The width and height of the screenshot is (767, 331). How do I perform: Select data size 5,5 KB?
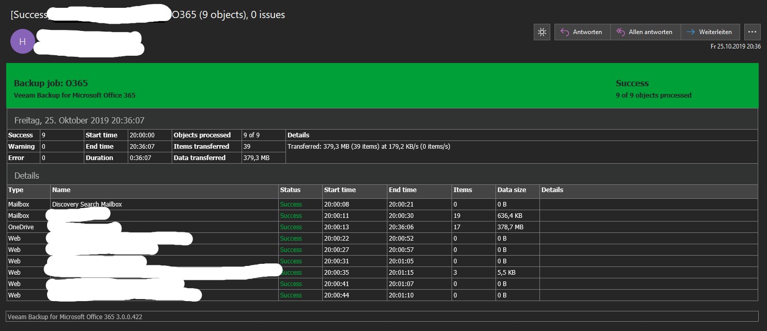(x=506, y=273)
